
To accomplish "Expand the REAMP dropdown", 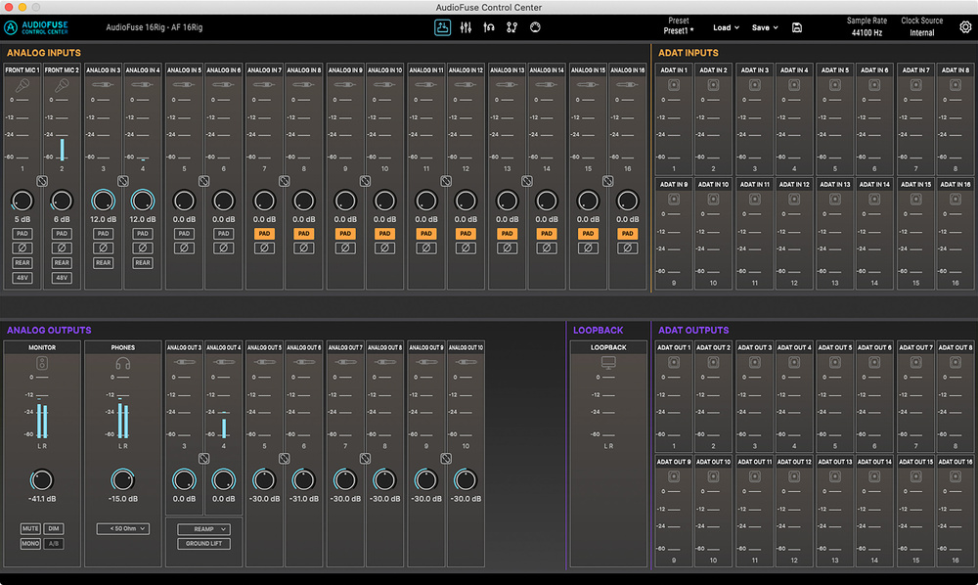I will point(203,528).
